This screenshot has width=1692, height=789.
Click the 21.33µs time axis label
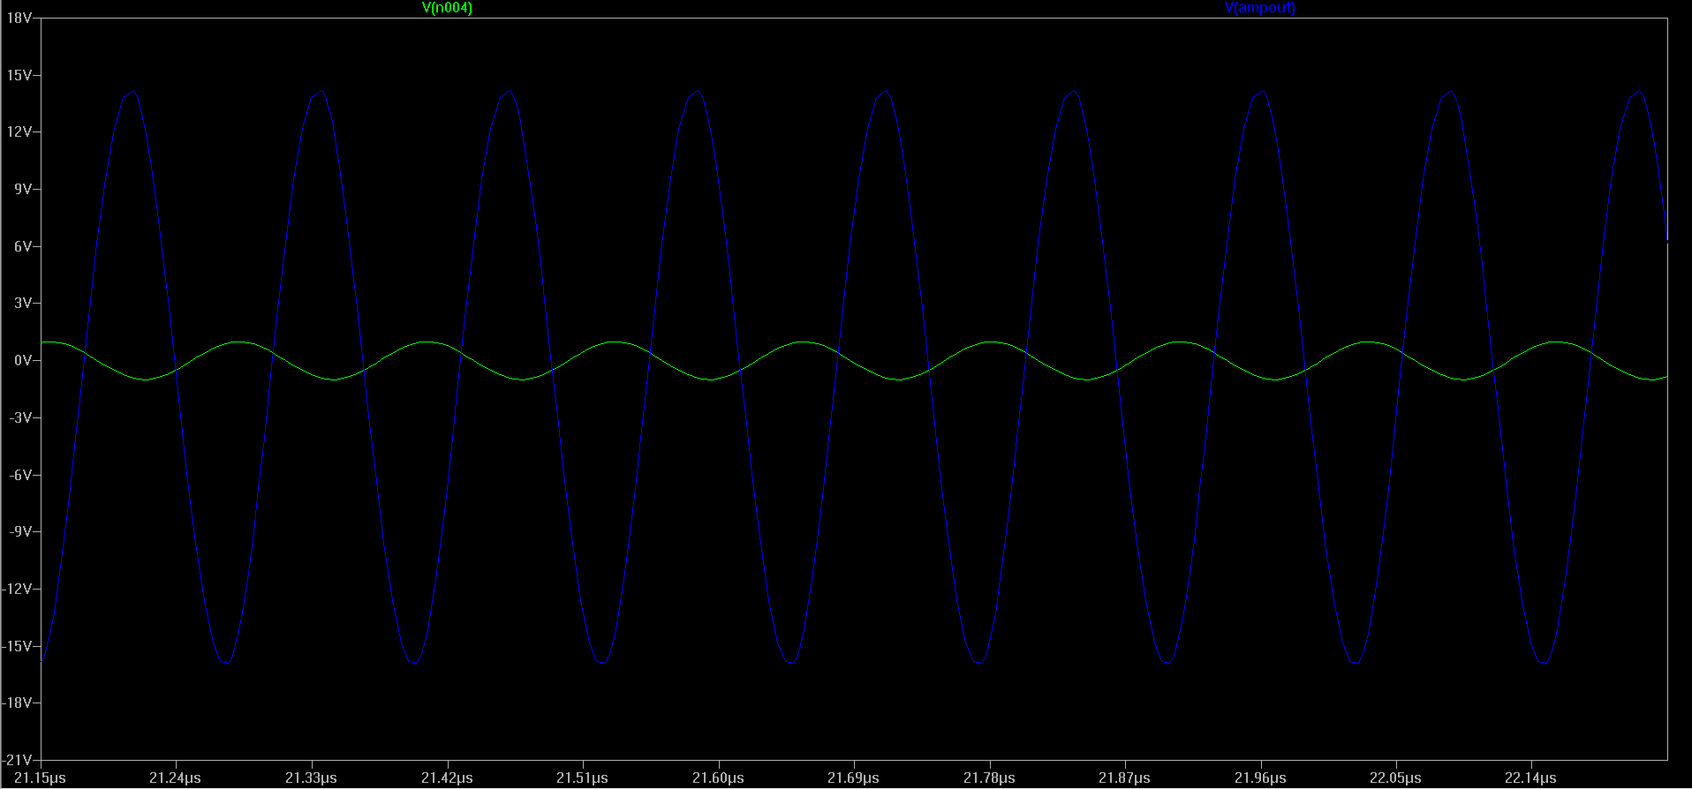click(311, 778)
